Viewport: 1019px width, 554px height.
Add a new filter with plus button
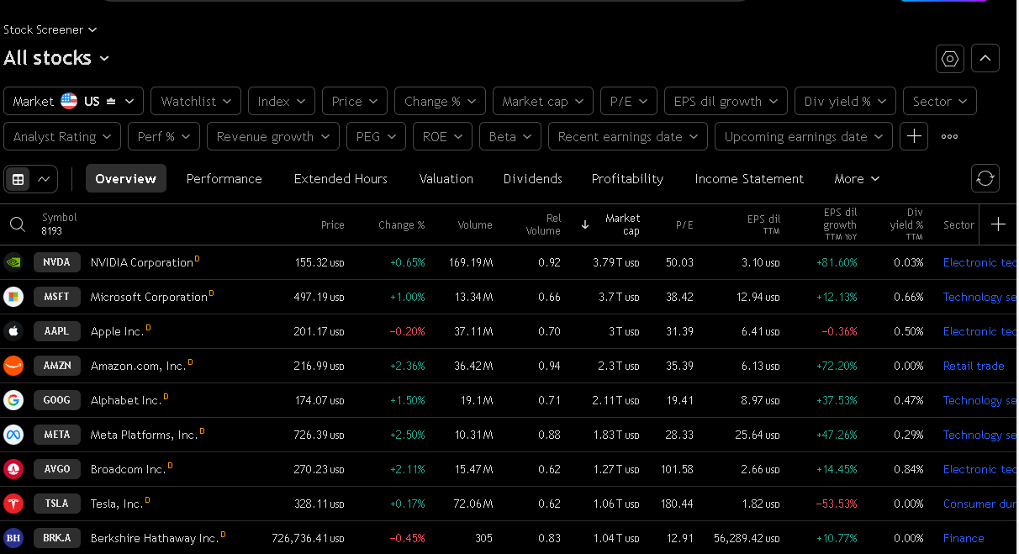(914, 136)
